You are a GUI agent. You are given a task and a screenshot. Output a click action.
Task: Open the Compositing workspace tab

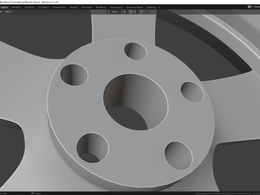point(116,8)
